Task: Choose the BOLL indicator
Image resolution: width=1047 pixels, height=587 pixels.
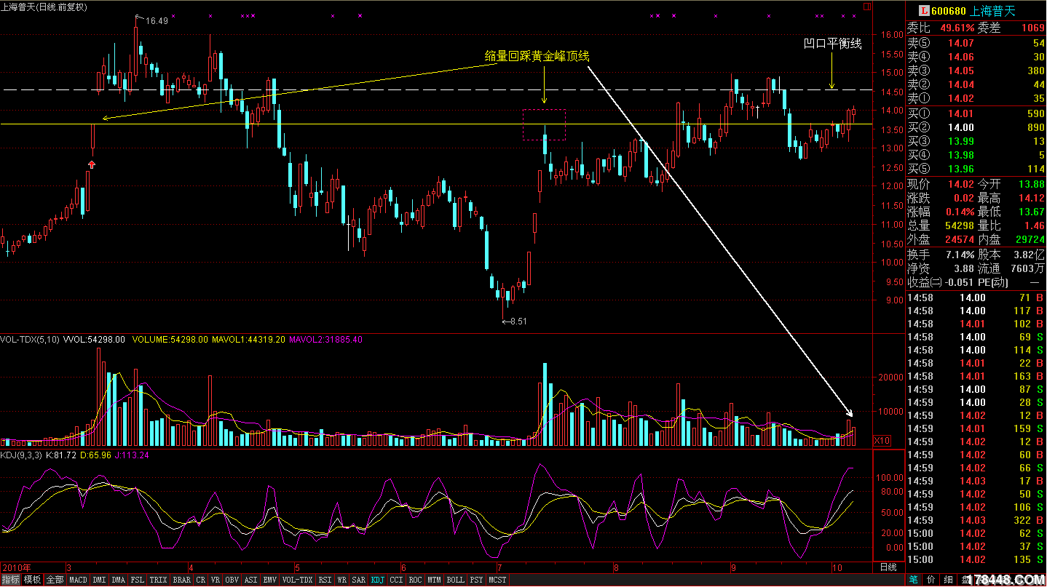Action: tap(455, 580)
